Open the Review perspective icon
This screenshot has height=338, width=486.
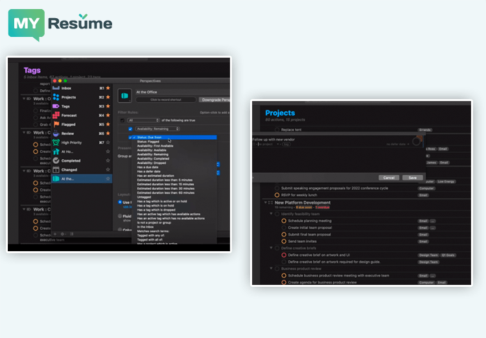(x=56, y=133)
